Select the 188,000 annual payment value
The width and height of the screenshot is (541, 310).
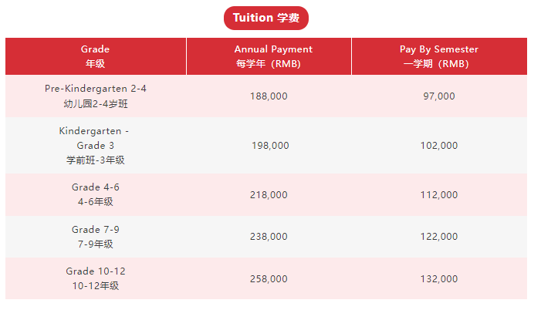pos(269,96)
